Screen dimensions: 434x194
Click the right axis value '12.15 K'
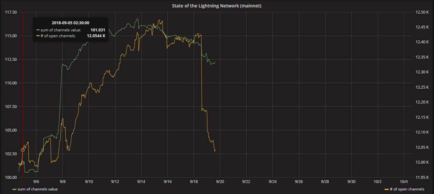point(422,117)
